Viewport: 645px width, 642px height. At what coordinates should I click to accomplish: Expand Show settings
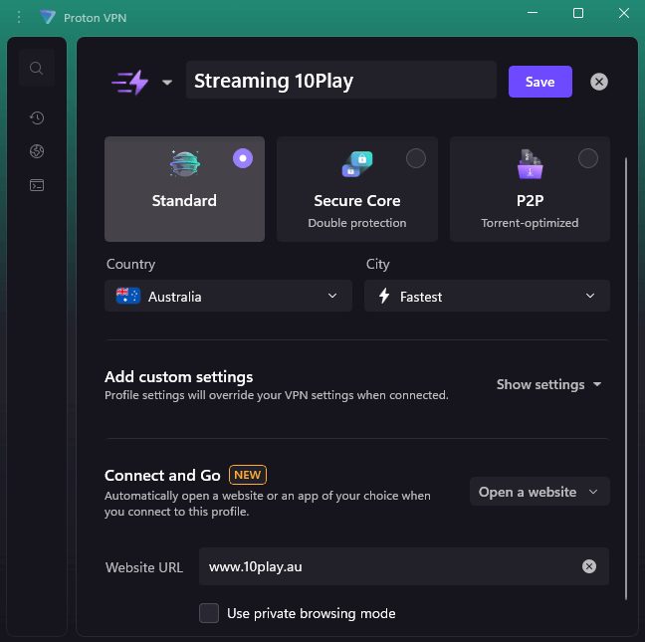pos(548,384)
